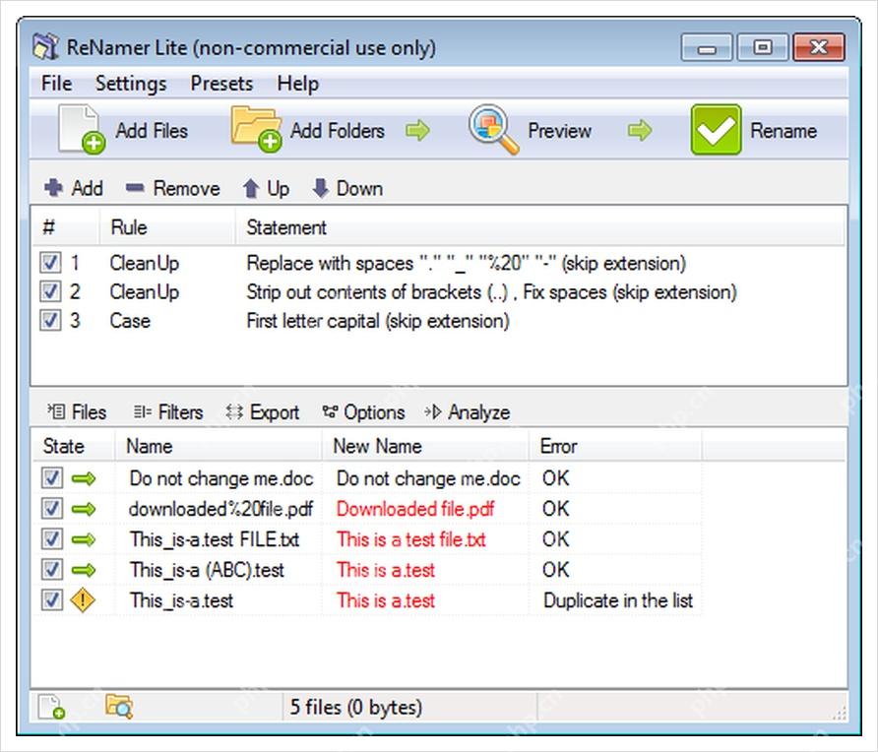Open the Help menu
The width and height of the screenshot is (878, 752).
pos(298,84)
